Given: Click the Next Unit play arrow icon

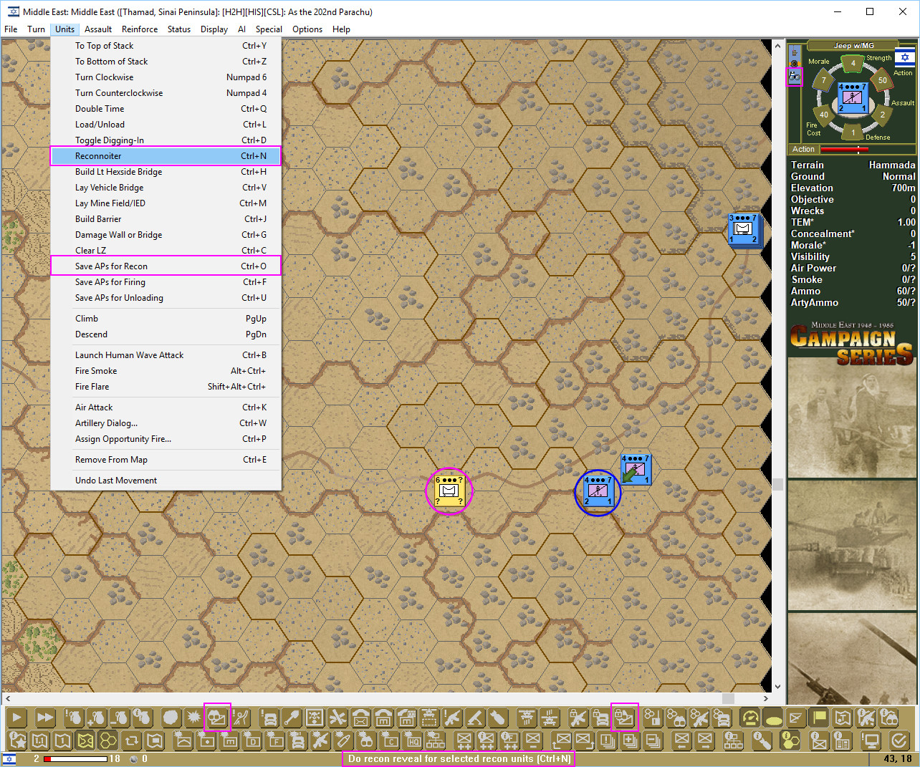Looking at the screenshot, I should tap(17, 718).
